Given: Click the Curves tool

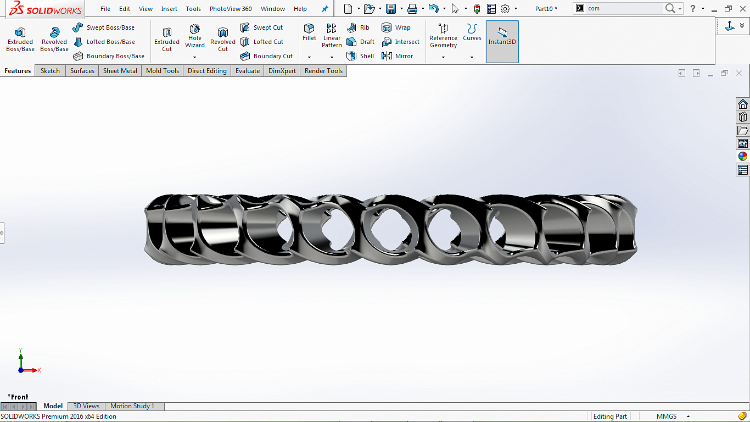Looking at the screenshot, I should coord(472,33).
